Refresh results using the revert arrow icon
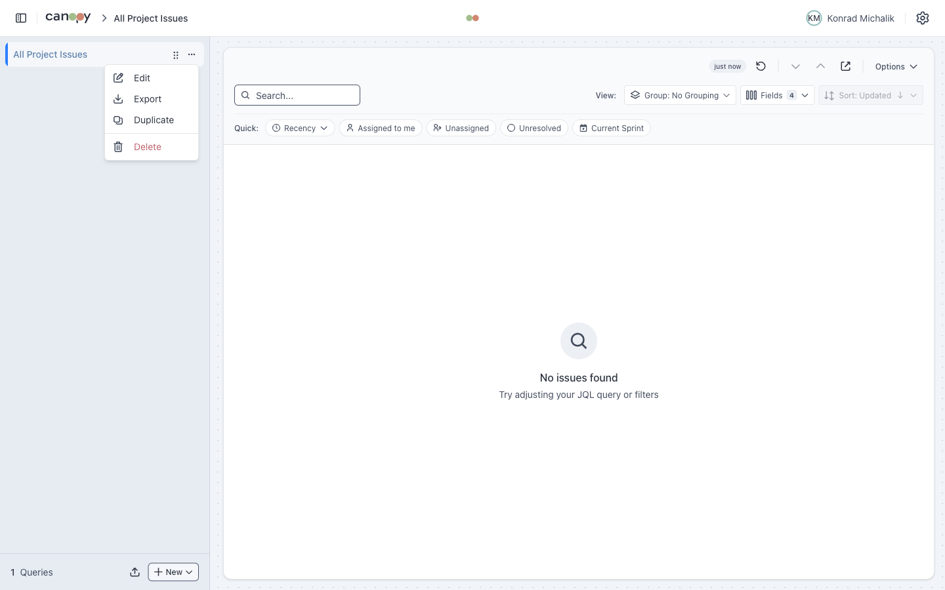This screenshot has height=590, width=945. [x=761, y=66]
